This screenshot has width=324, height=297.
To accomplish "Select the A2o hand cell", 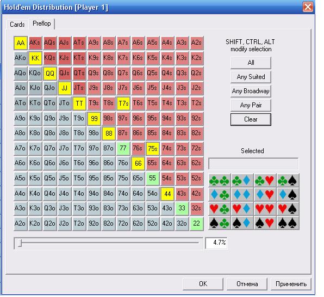I will pos(21,223).
